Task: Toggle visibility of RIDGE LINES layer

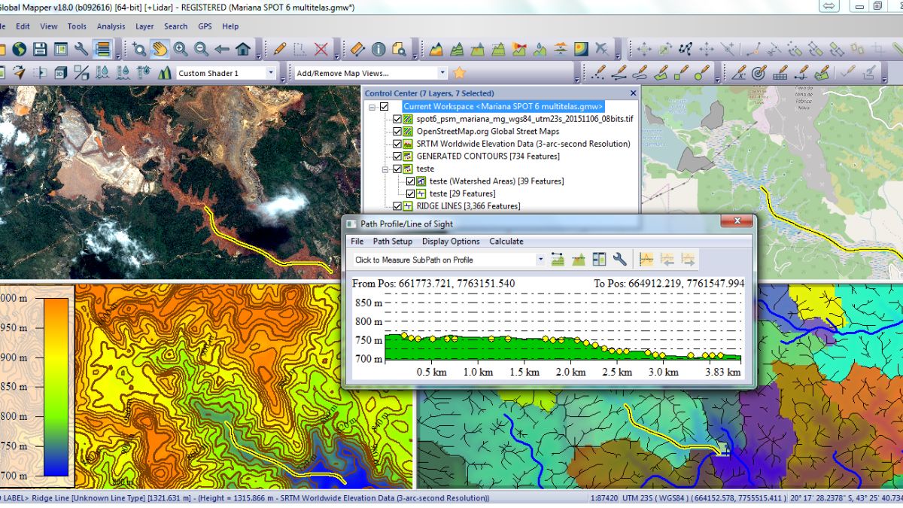Action: (397, 206)
